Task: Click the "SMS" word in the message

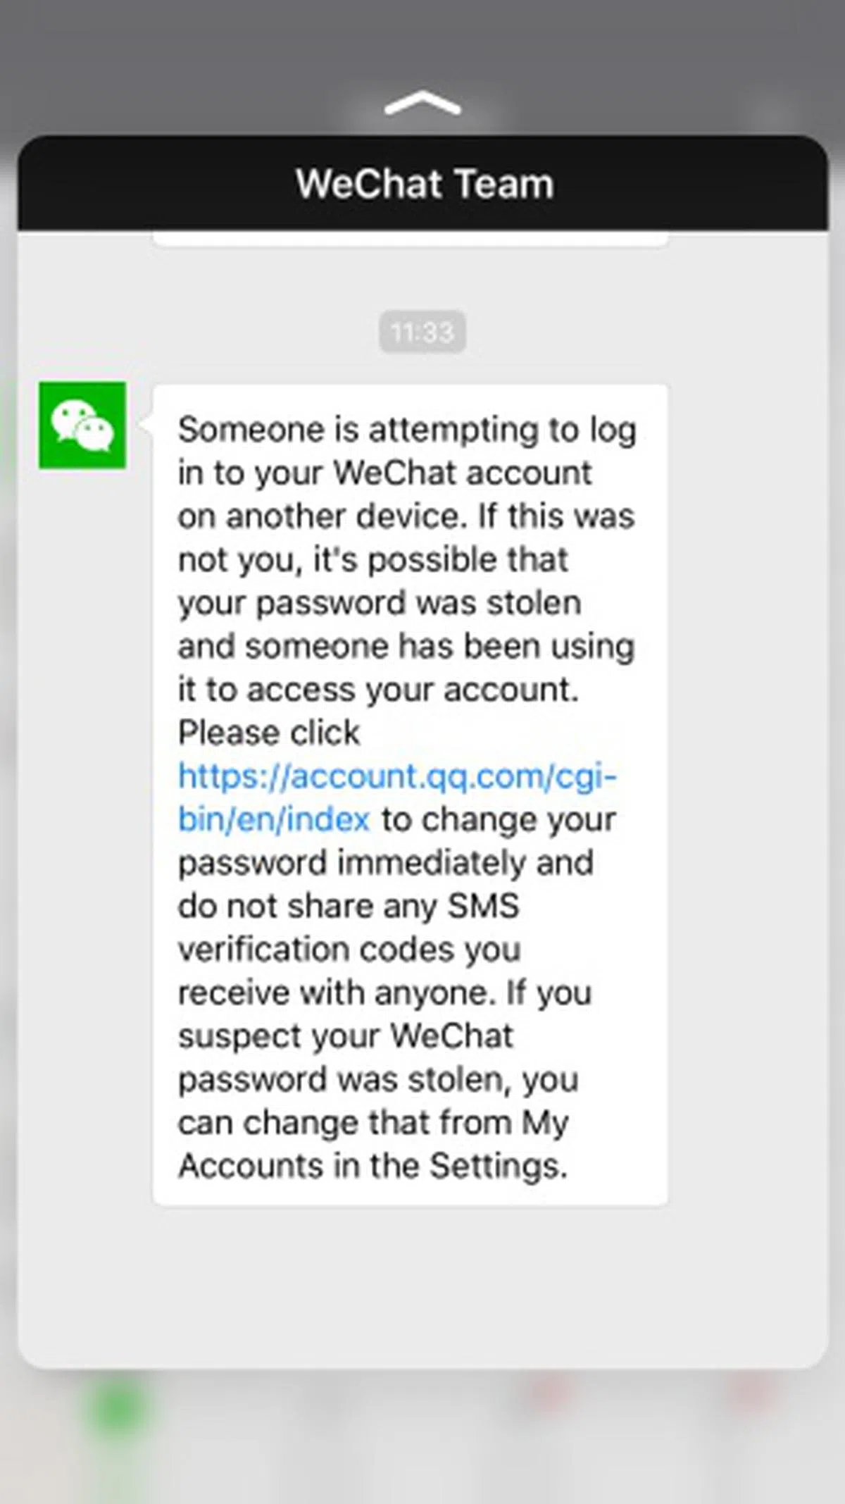Action: 483,907
